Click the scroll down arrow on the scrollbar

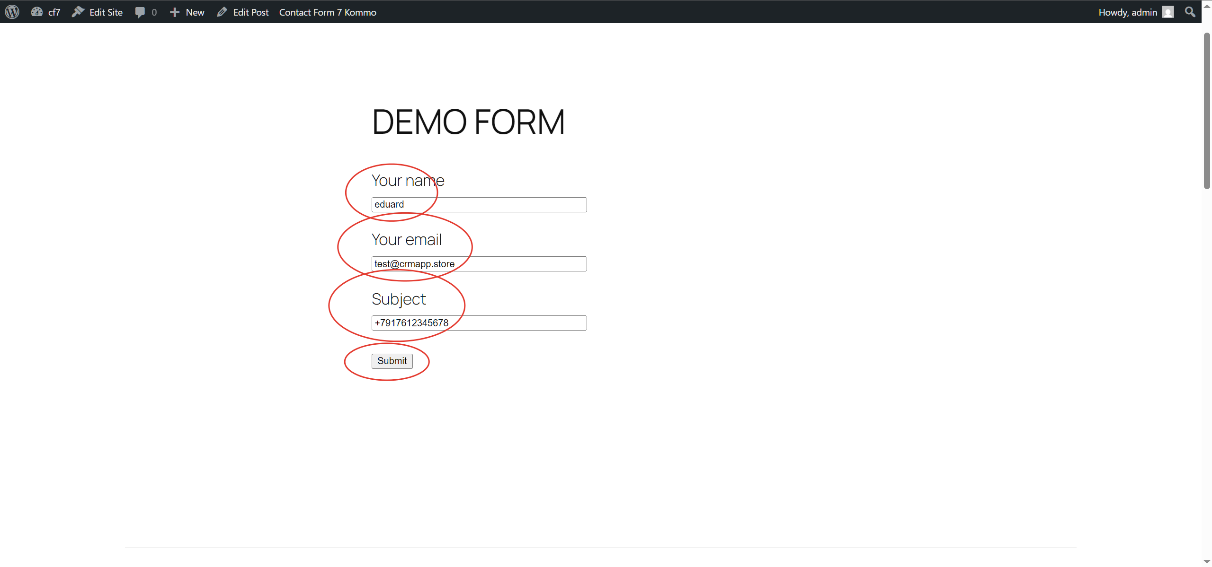point(1207,561)
